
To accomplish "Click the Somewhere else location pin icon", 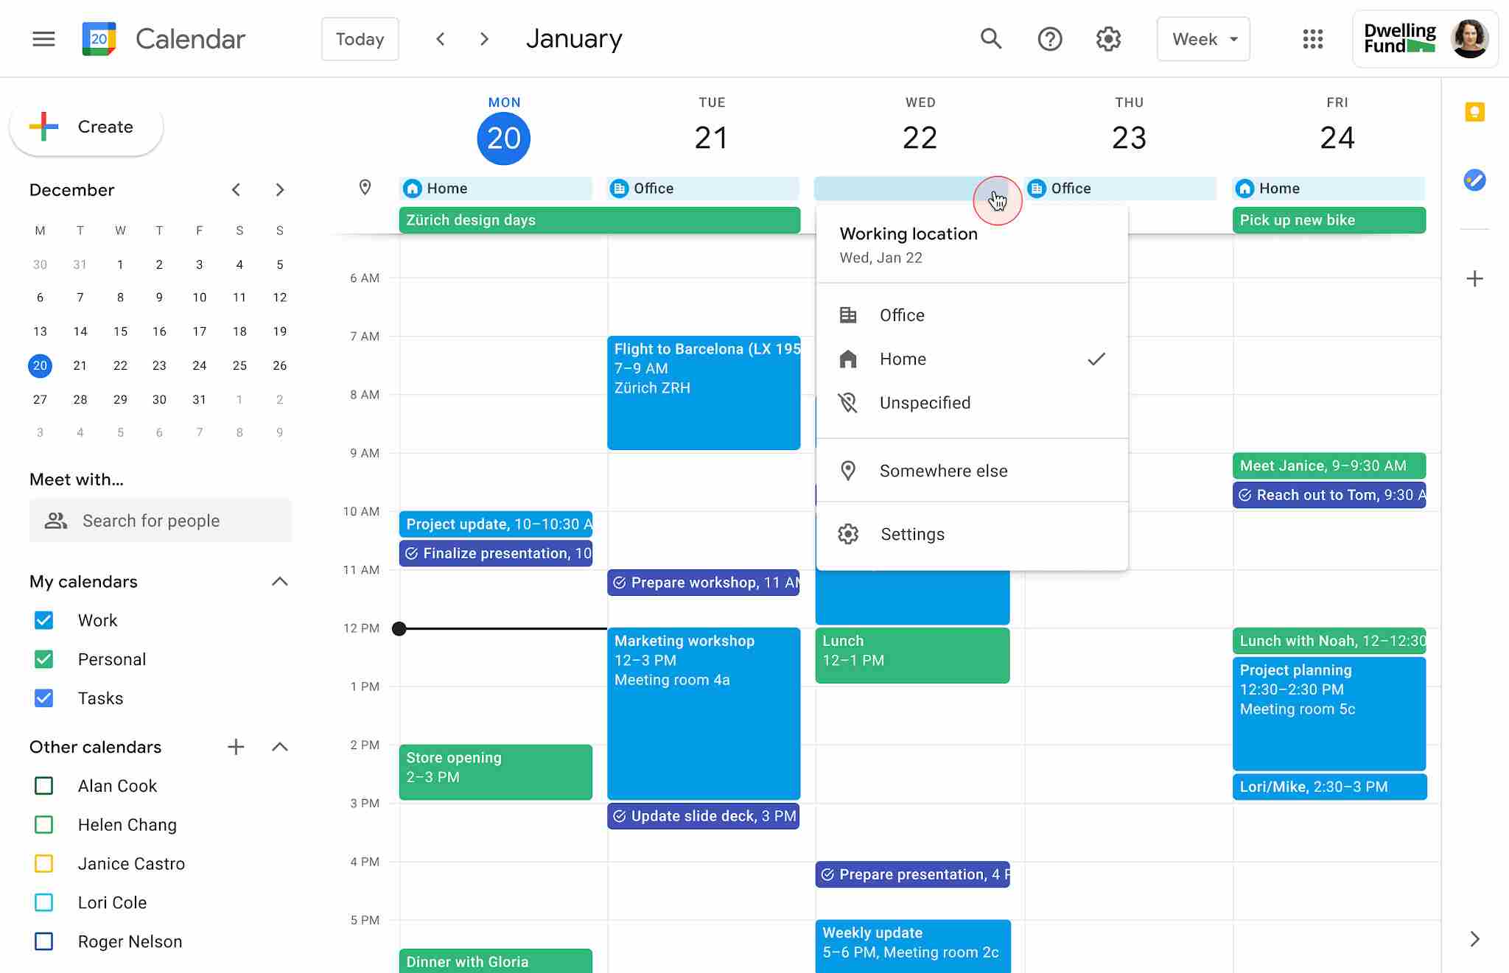I will [848, 469].
